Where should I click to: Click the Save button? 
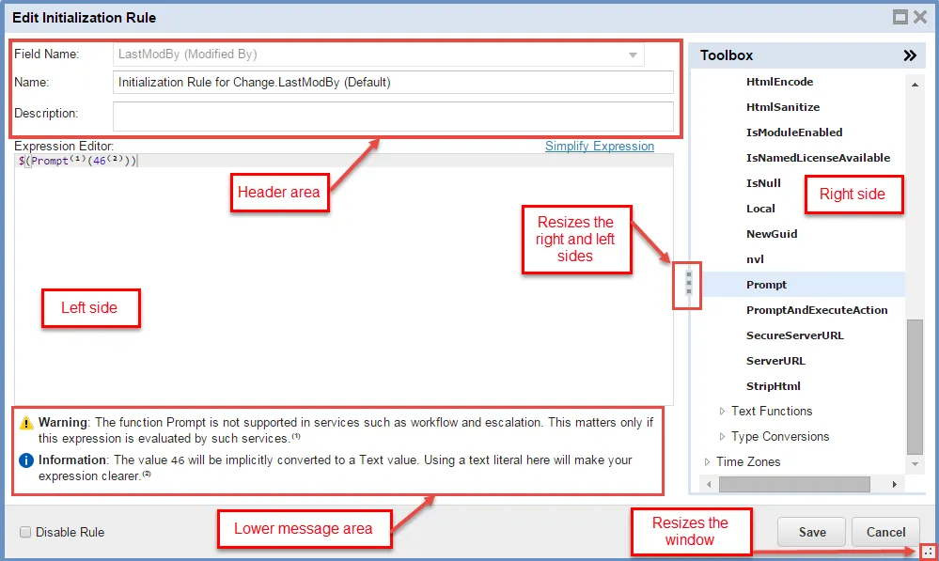point(812,532)
